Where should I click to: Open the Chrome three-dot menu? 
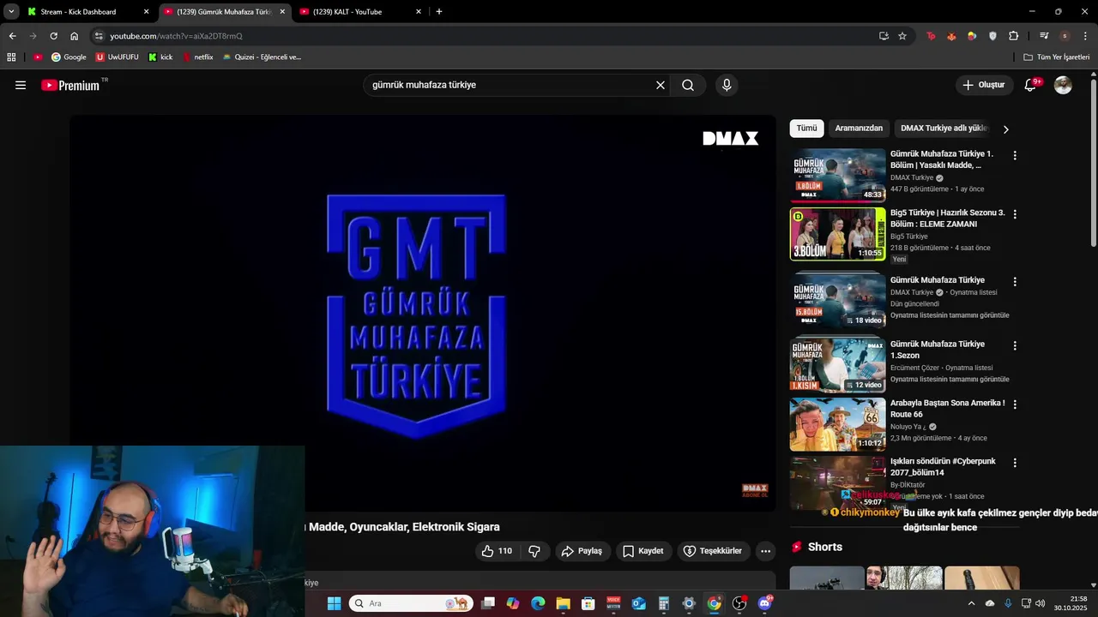1086,36
